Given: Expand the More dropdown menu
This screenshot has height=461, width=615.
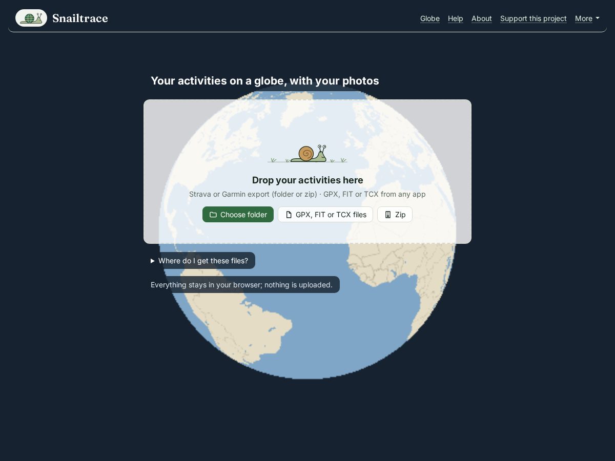Looking at the screenshot, I should pyautogui.click(x=587, y=18).
